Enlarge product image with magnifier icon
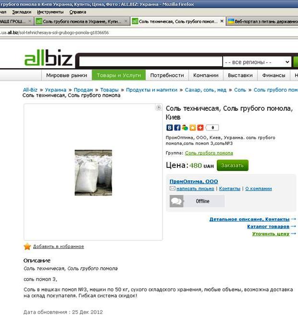This screenshot has height=318, width=298. 159,107
